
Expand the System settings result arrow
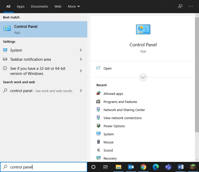(x=81, y=50)
